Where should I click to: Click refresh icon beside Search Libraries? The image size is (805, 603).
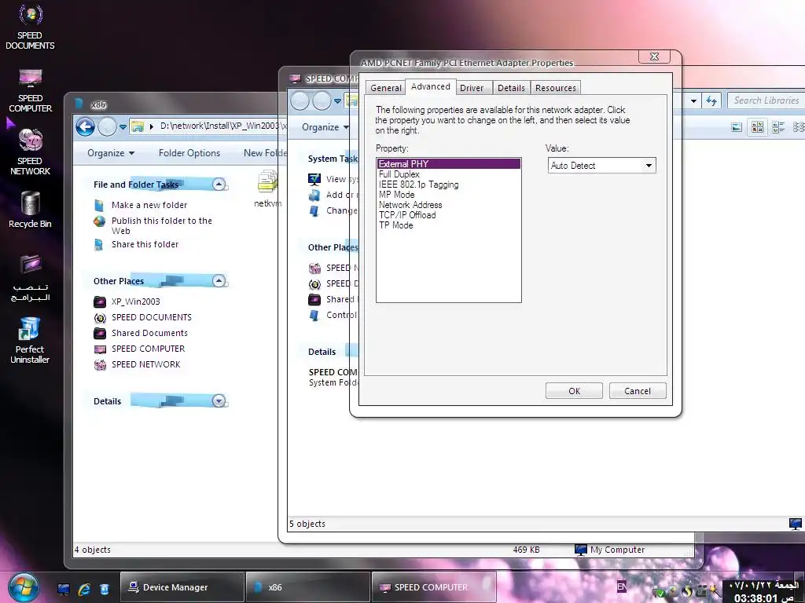(711, 100)
